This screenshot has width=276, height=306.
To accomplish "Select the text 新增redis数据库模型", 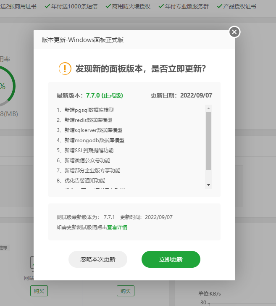I will coord(88,120).
